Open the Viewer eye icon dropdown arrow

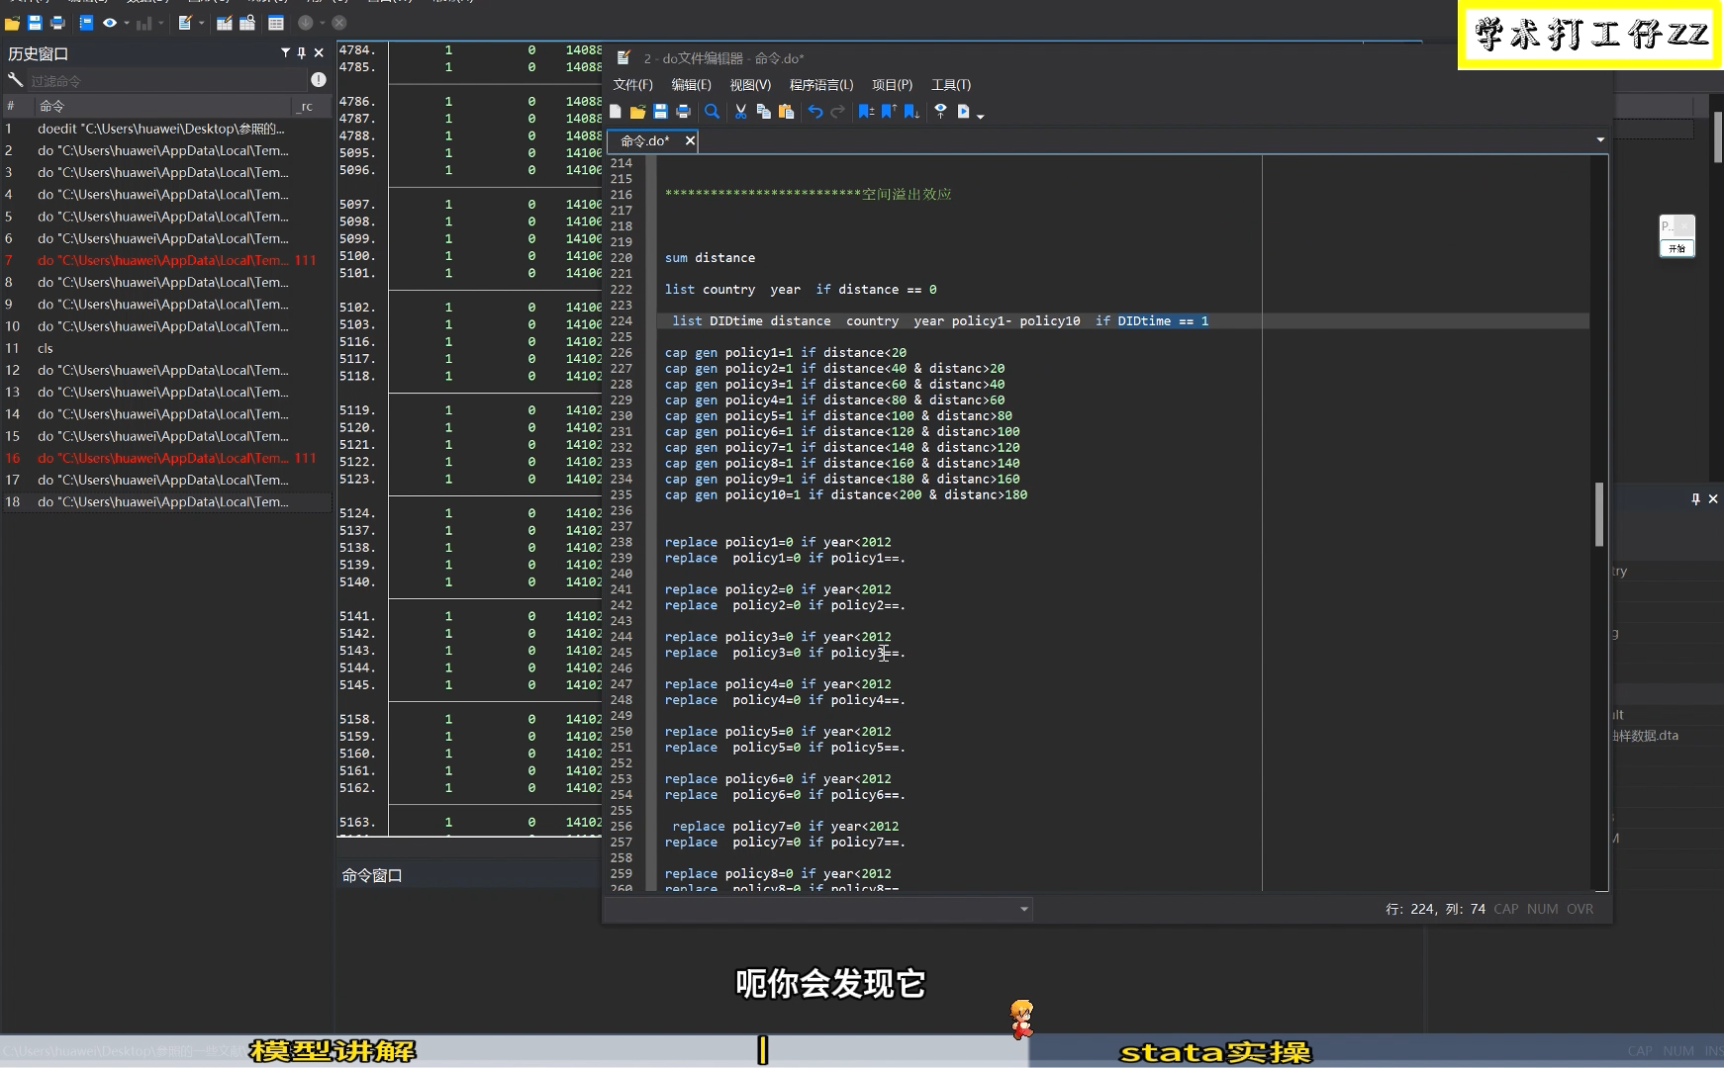pos(127,24)
